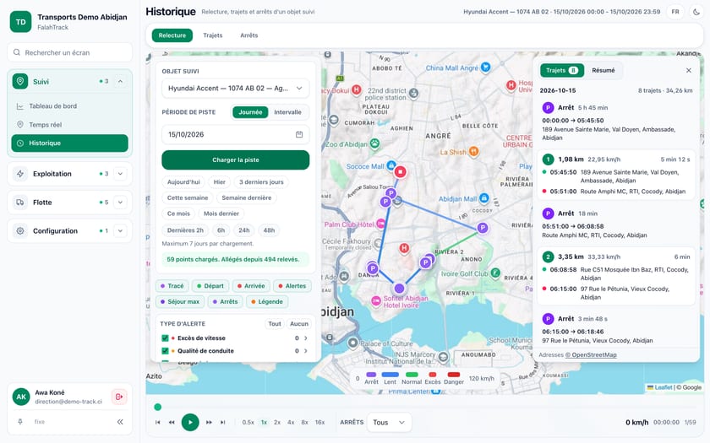Open Excès de vitesse details arrow
The image size is (710, 443).
[x=306, y=338]
